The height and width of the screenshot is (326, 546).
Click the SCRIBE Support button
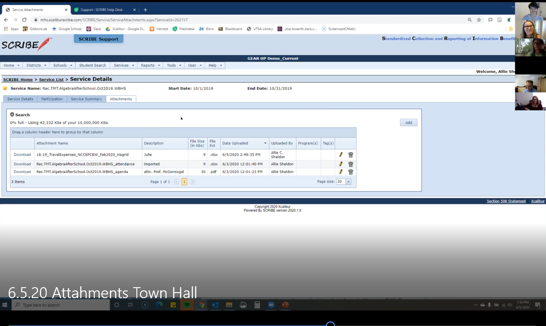point(98,39)
